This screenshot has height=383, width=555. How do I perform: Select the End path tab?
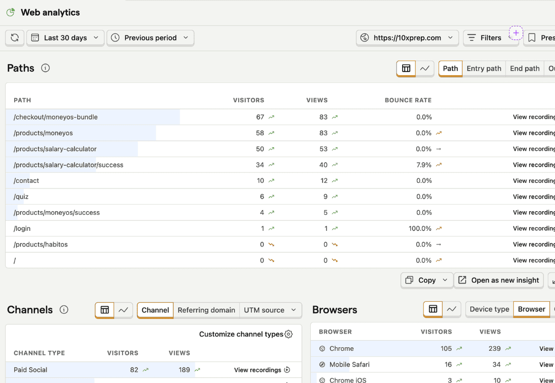coord(525,69)
